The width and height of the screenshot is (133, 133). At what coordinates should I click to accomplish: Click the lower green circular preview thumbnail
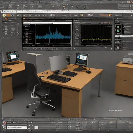coord(118,31)
